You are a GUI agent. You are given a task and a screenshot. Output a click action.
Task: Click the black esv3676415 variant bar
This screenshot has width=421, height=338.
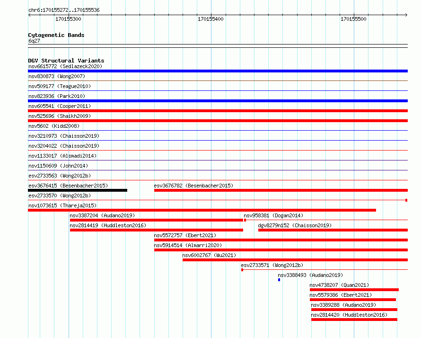(x=78, y=190)
